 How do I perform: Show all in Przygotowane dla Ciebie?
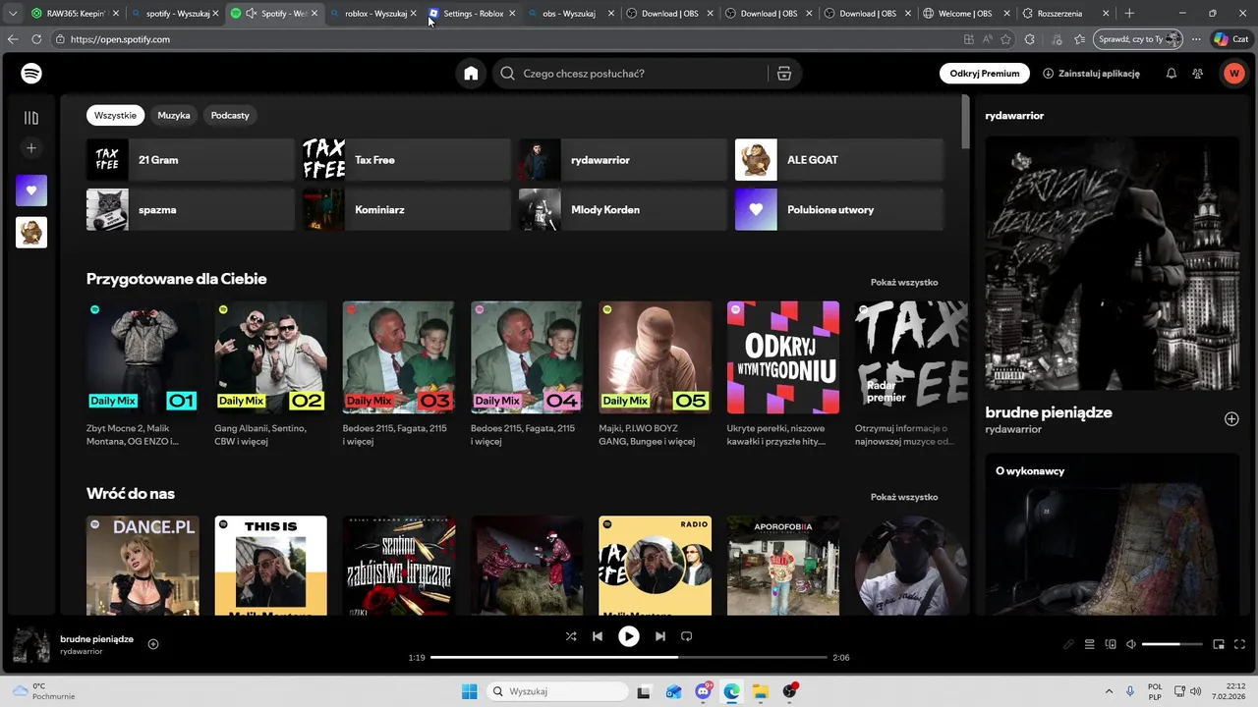904,282
